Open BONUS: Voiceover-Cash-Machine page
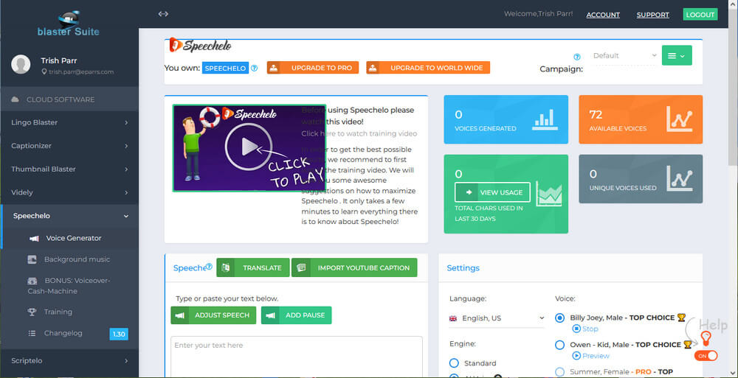 (x=69, y=286)
